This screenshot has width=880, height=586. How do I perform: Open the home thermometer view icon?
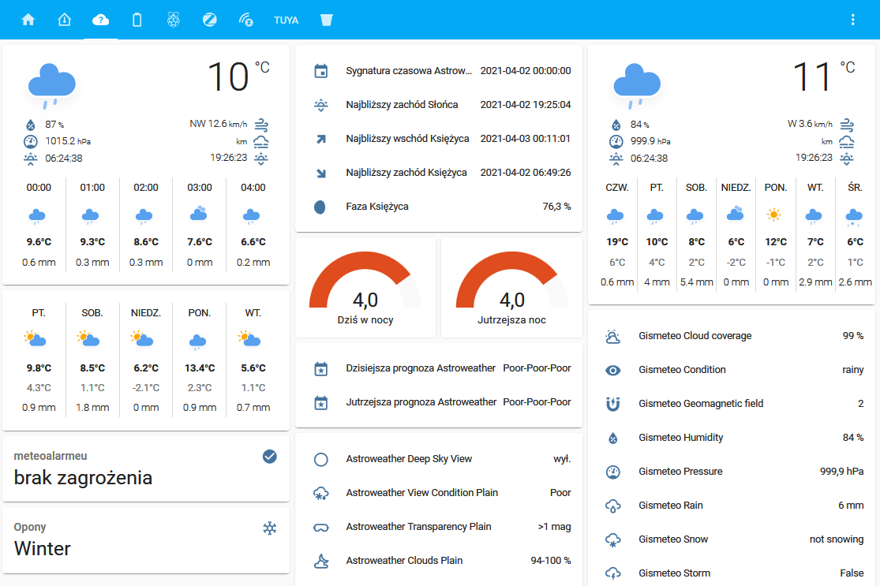coord(65,20)
